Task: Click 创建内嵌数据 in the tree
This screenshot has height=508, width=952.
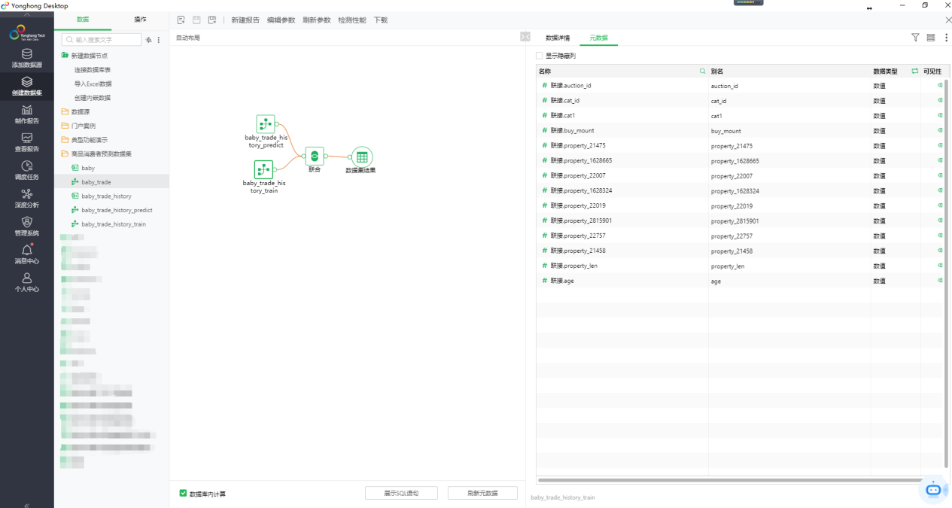Action: tap(93, 98)
